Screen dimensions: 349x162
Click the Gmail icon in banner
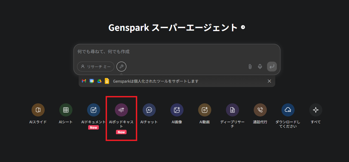(84, 81)
